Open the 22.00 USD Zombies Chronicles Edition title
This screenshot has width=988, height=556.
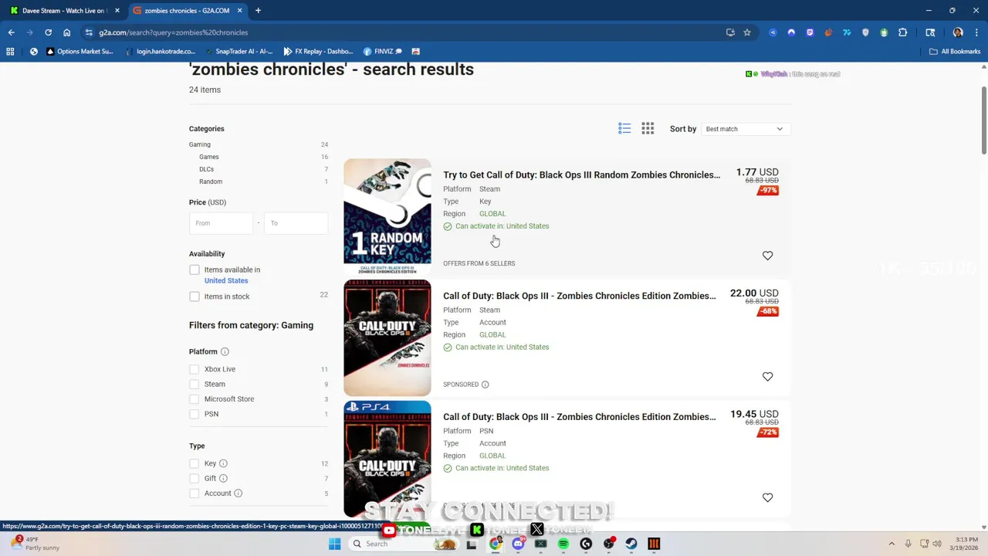[x=579, y=296]
